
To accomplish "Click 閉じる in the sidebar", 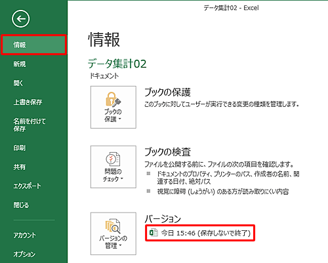I will 21,205.
